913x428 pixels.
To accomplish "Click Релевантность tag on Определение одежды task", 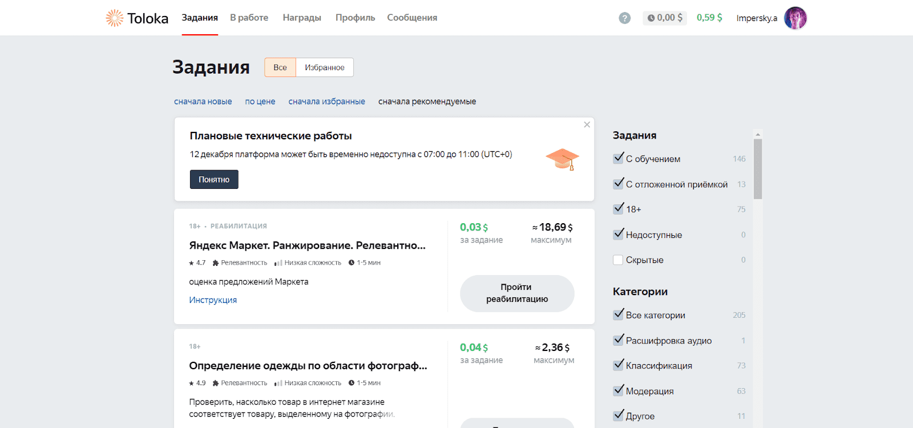I will (x=240, y=383).
